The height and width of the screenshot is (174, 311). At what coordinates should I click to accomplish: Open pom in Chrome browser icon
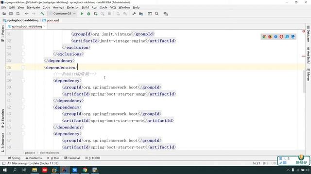(x=264, y=37)
